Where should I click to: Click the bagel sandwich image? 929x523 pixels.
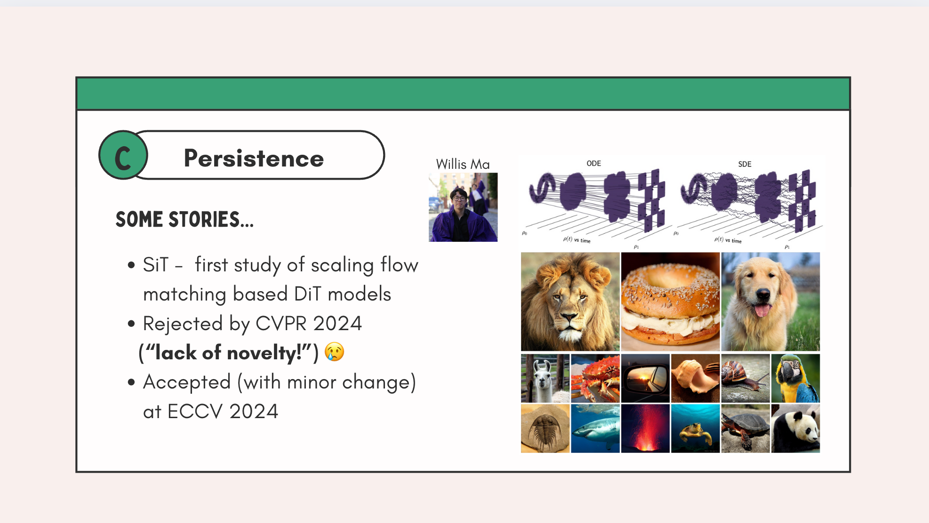click(x=670, y=301)
